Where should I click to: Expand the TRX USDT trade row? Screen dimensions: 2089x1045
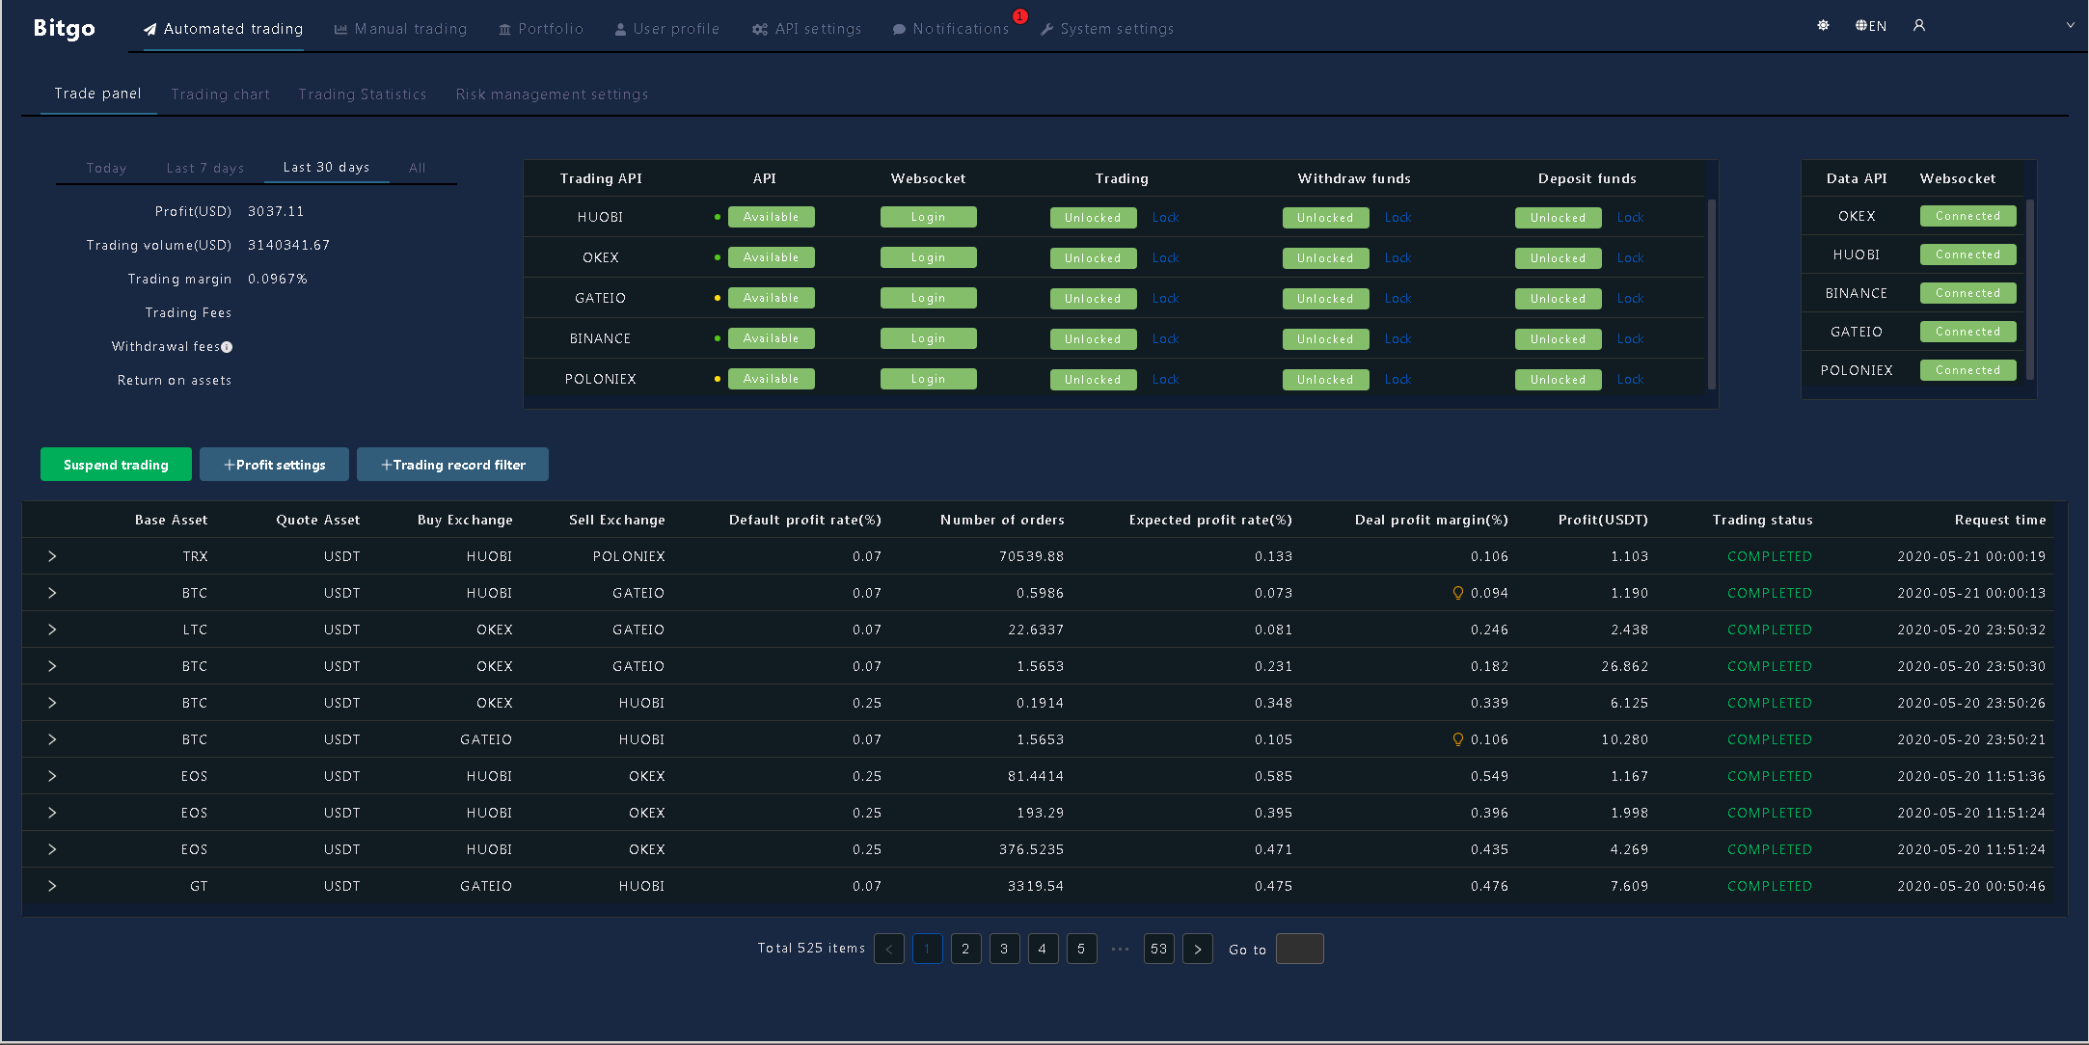[52, 556]
